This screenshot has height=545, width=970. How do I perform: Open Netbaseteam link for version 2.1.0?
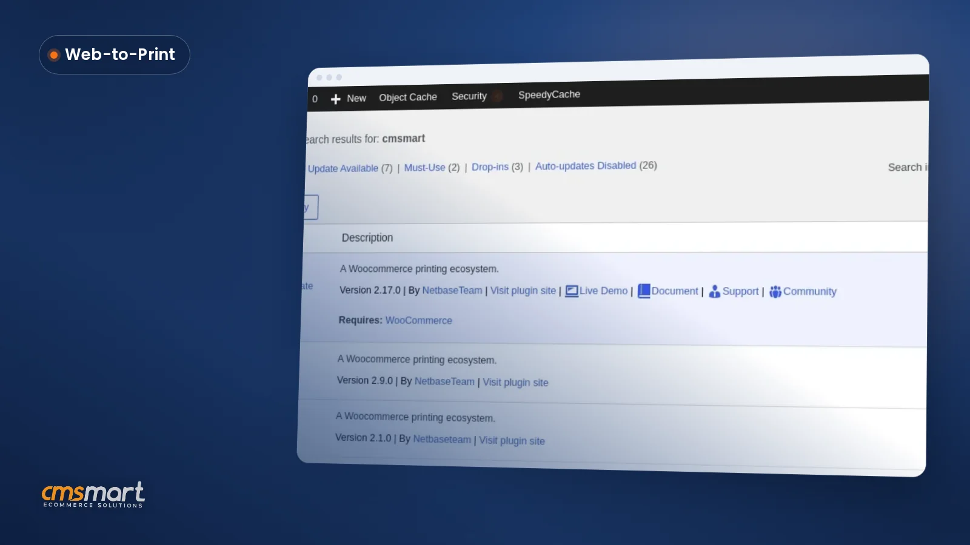tap(442, 440)
